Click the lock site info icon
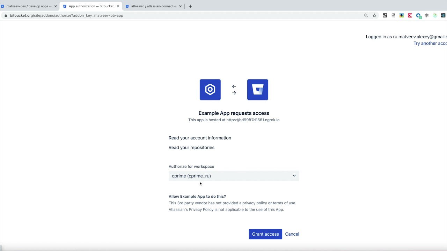The image size is (447, 251). point(5,15)
